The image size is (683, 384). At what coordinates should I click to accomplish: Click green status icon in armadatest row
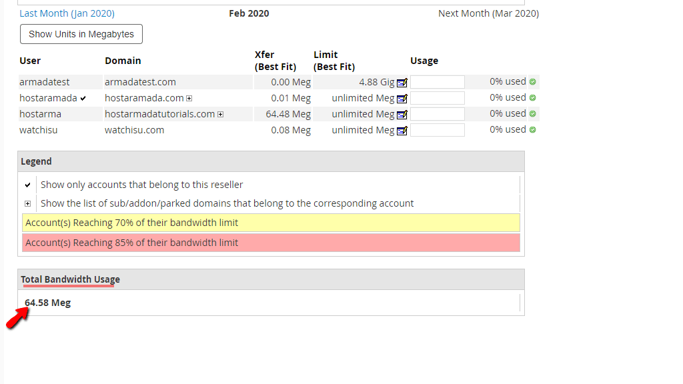click(x=533, y=82)
